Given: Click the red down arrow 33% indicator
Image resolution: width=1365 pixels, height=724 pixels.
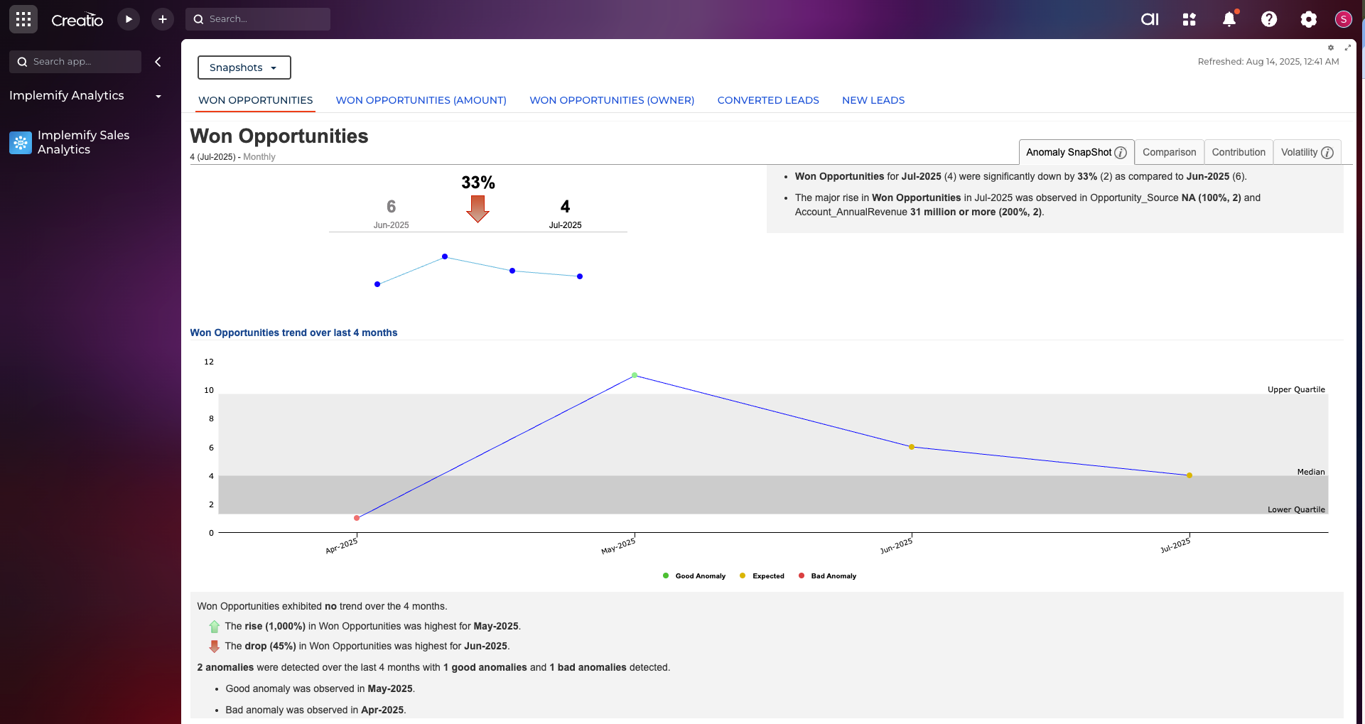Looking at the screenshot, I should click(x=478, y=209).
